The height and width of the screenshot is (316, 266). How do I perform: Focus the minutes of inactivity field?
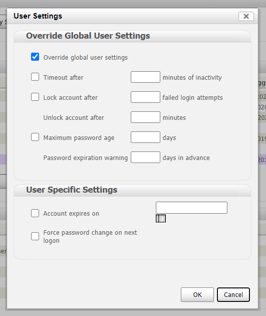coord(145,77)
